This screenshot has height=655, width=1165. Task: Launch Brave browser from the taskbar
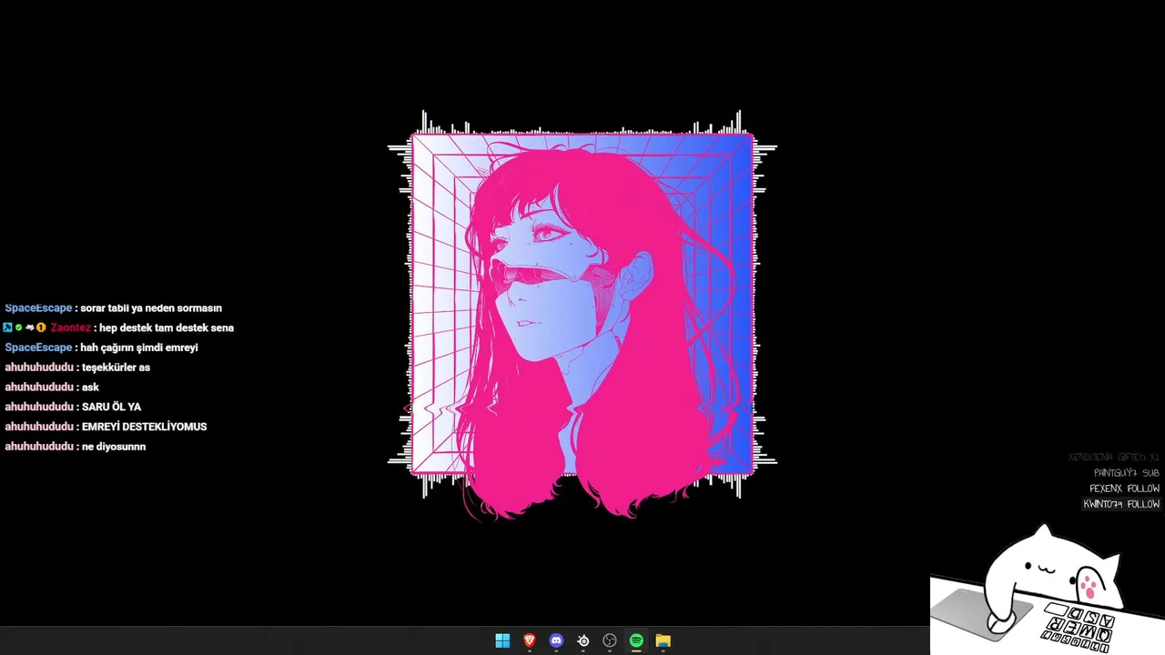point(530,641)
